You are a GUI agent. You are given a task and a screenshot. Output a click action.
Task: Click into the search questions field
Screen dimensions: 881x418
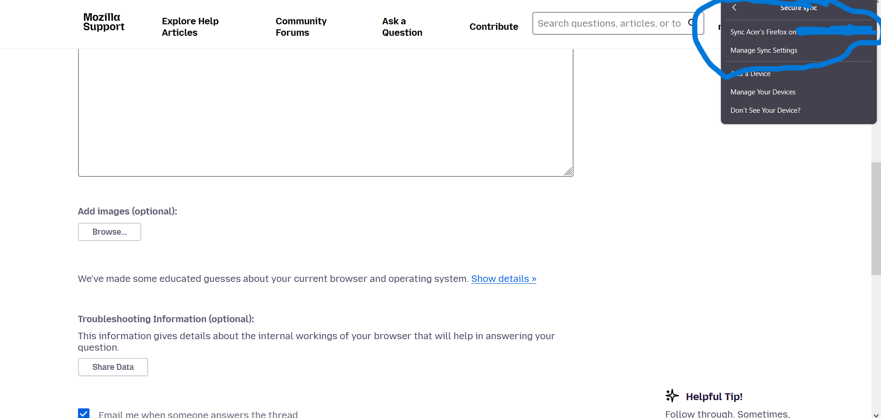pos(610,23)
